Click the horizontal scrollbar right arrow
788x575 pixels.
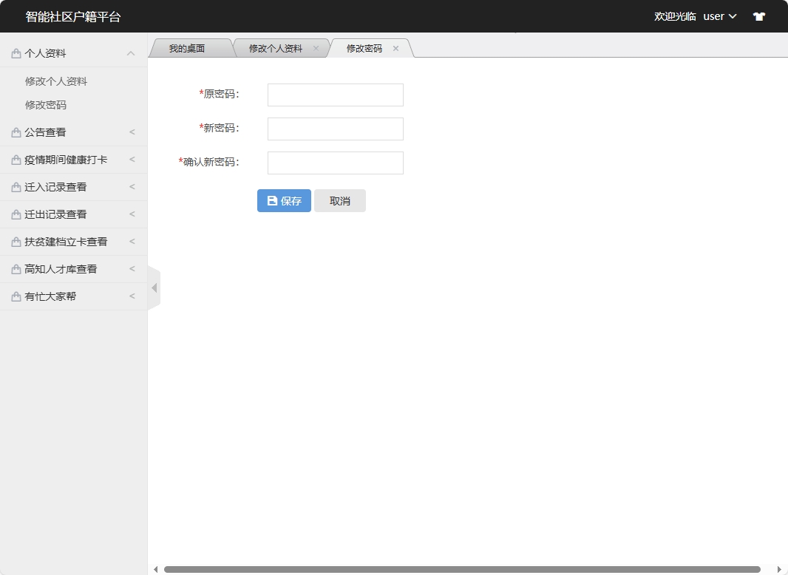click(x=779, y=570)
